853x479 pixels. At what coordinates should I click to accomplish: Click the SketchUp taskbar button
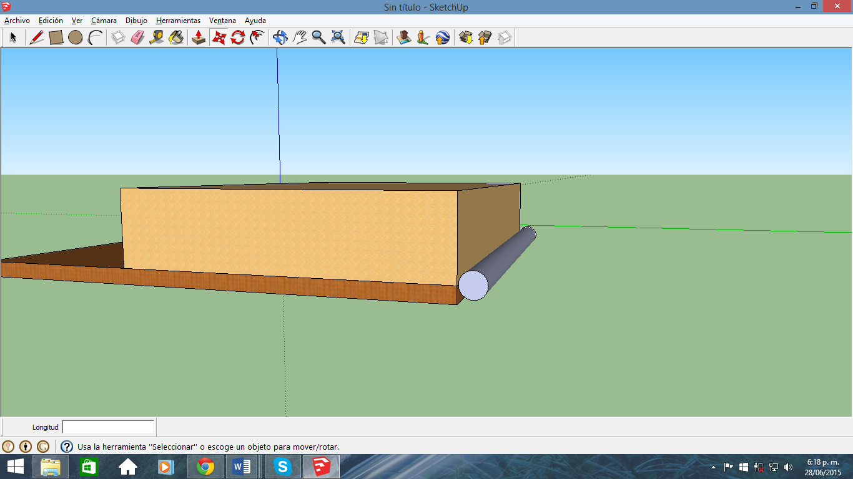click(322, 467)
